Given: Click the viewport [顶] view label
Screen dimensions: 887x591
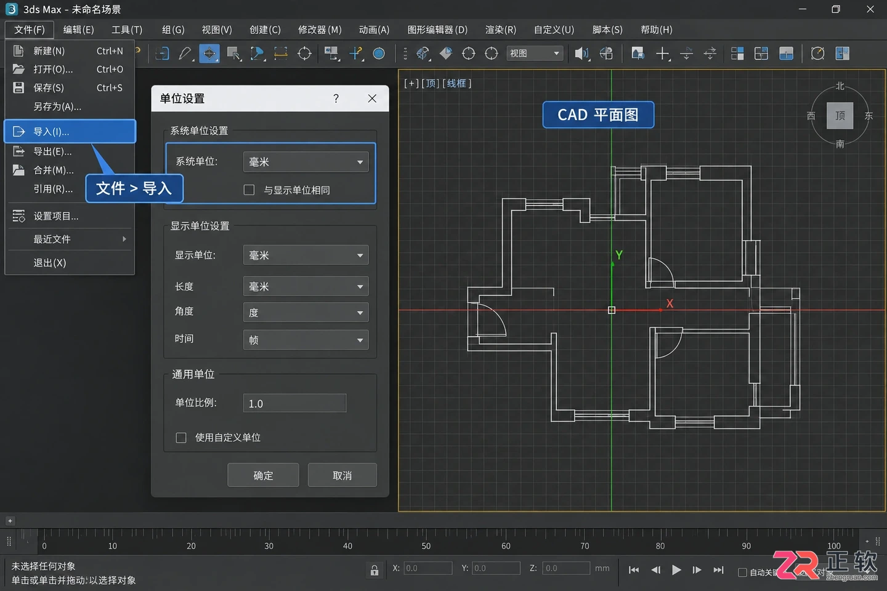Looking at the screenshot, I should pyautogui.click(x=430, y=83).
